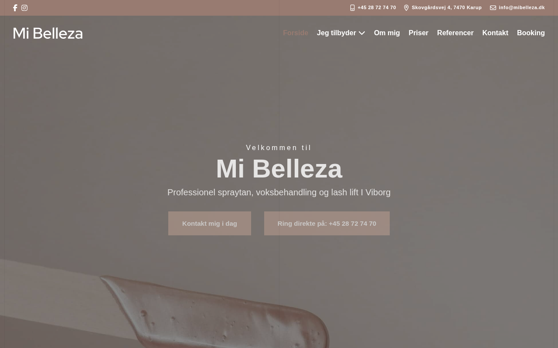The height and width of the screenshot is (348, 558).
Task: Open the Booking page
Action: point(531,33)
